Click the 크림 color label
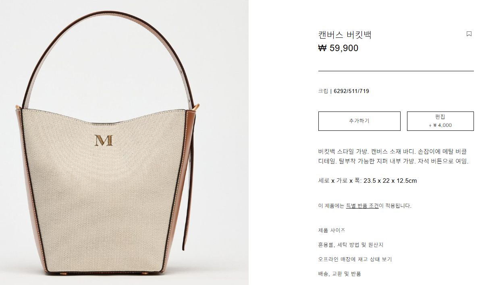Viewport: 484px width, 285px height. pos(323,91)
